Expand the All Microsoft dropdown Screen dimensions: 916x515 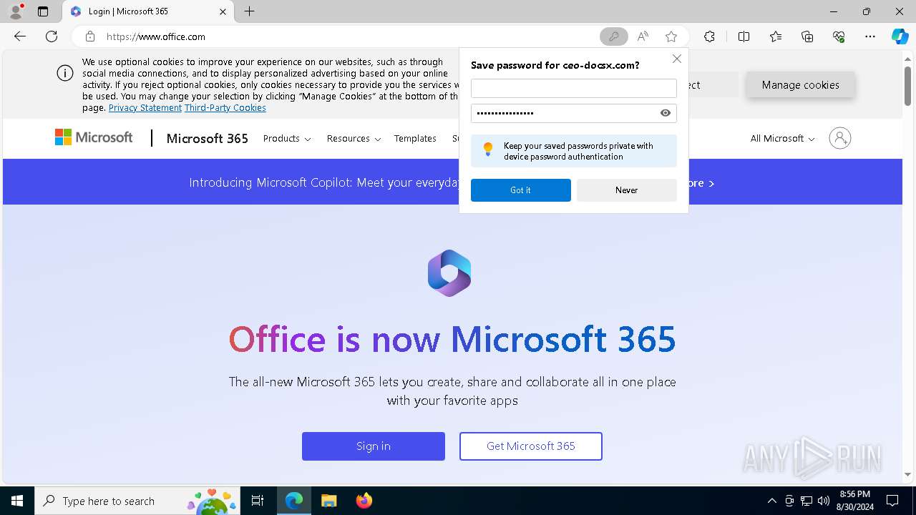pos(782,138)
